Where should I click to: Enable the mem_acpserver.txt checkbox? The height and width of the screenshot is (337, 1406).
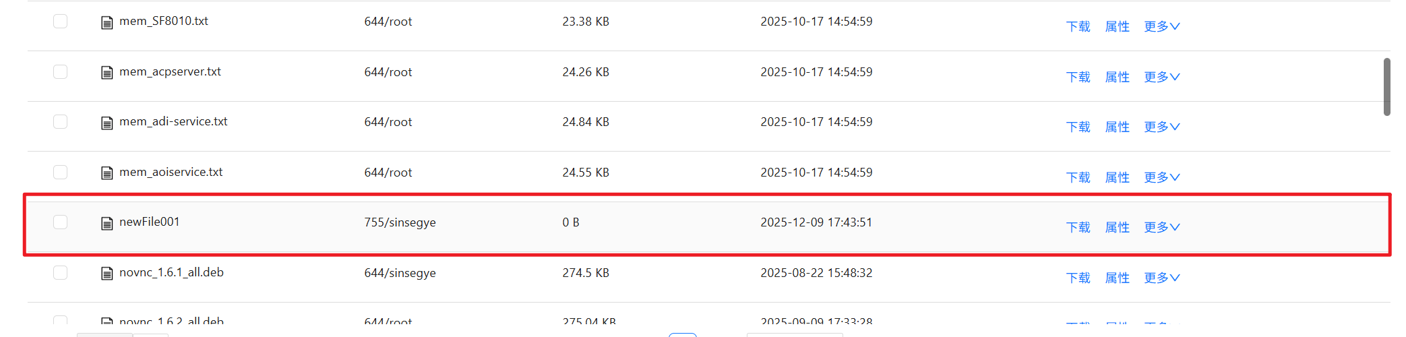pos(61,72)
